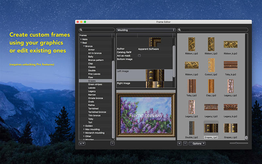Screen dimensions: 262x164
Task: Adjust the thumbnail size slider
Action: [236, 143]
